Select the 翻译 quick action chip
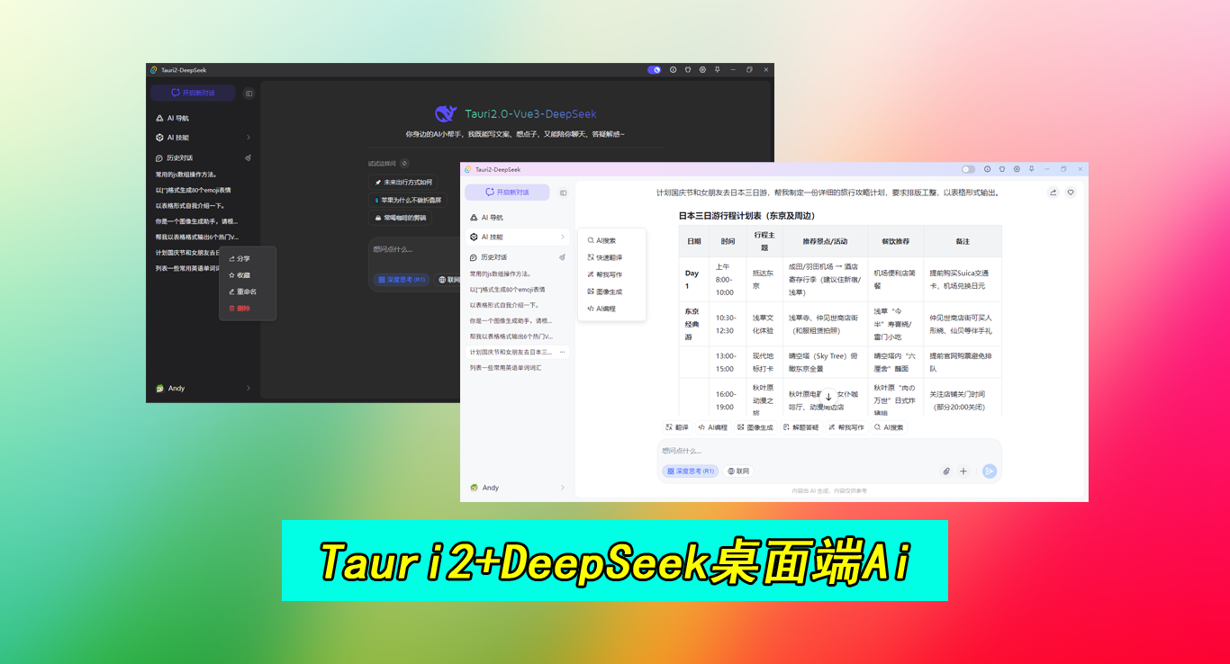This screenshot has width=1230, height=664. pos(677,427)
